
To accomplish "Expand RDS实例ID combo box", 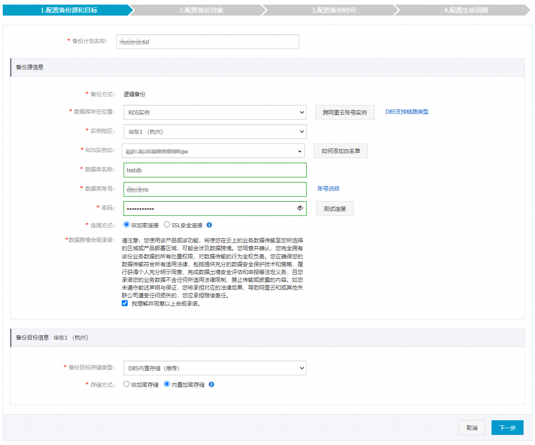I will (x=213, y=151).
